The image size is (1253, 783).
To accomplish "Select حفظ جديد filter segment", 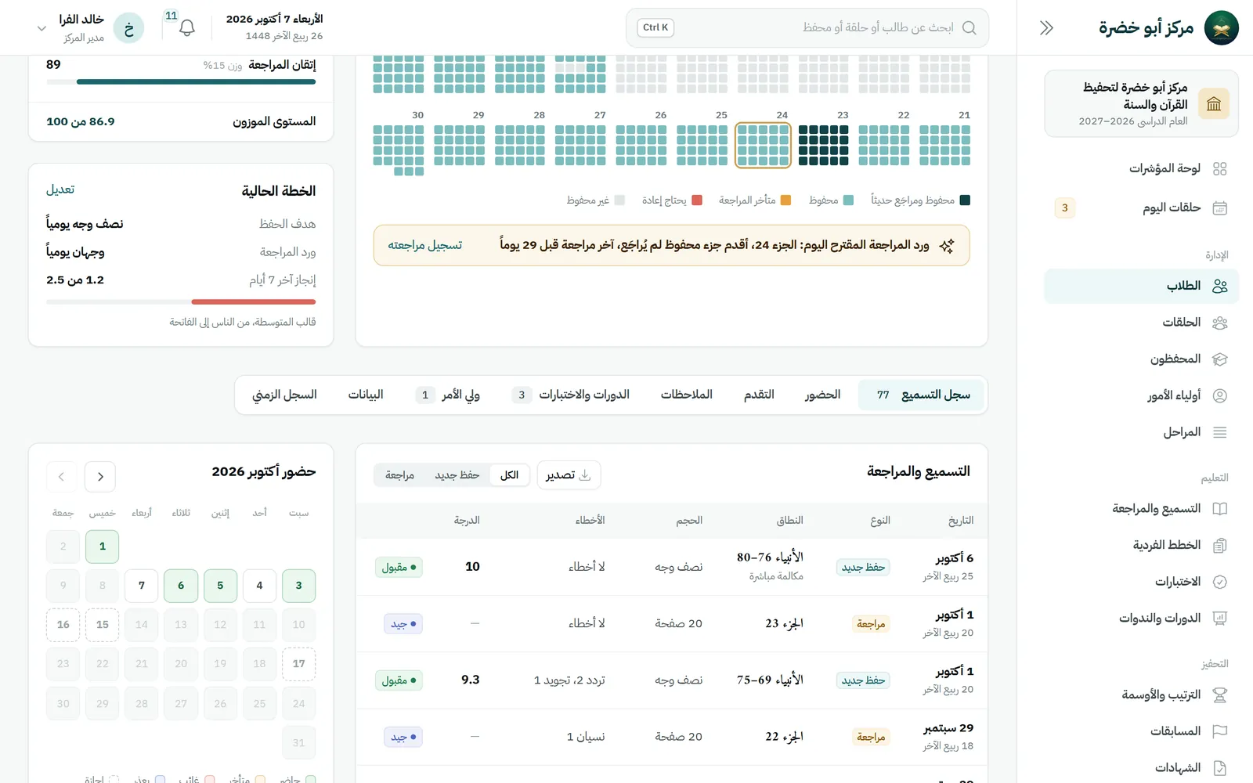I will click(457, 475).
